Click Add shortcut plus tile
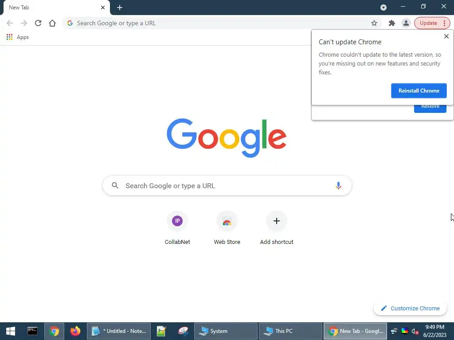 tap(277, 228)
